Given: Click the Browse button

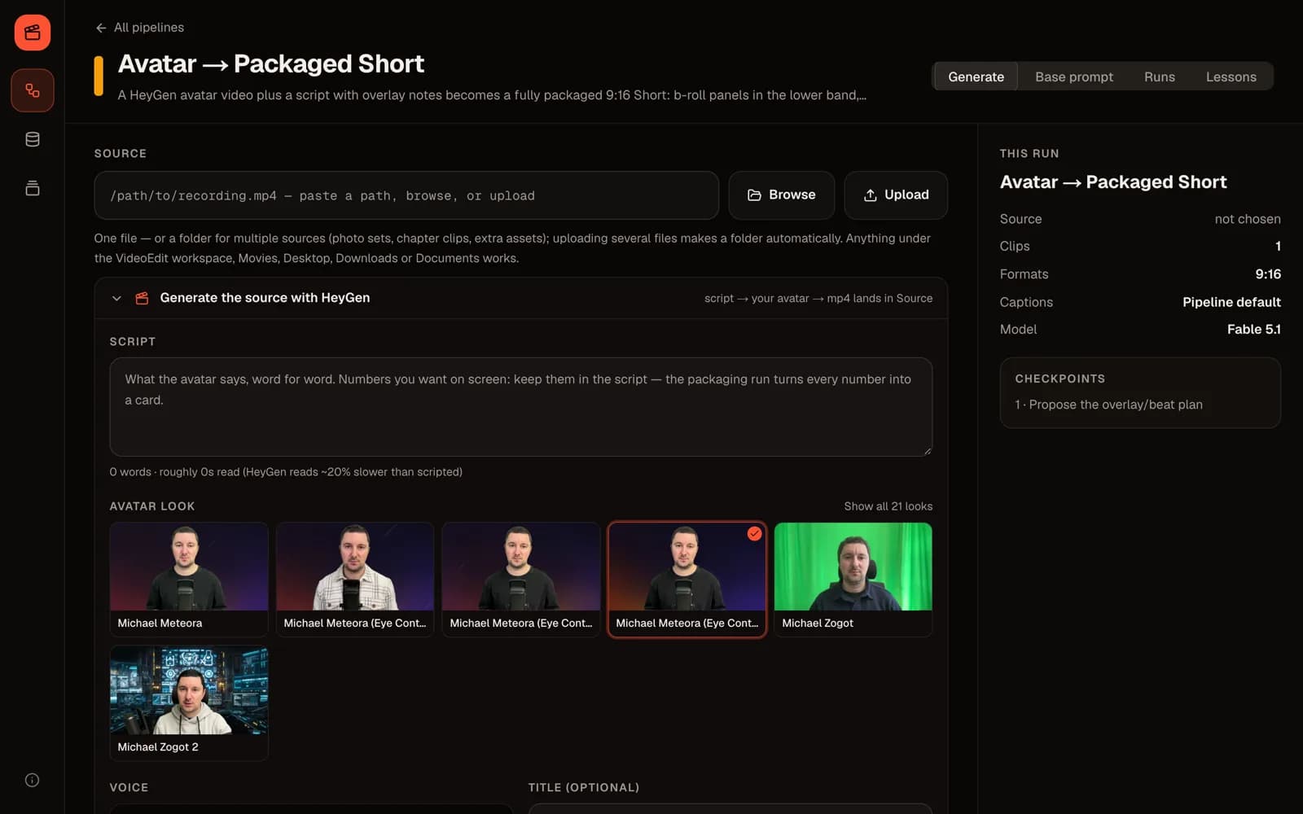Looking at the screenshot, I should [782, 195].
